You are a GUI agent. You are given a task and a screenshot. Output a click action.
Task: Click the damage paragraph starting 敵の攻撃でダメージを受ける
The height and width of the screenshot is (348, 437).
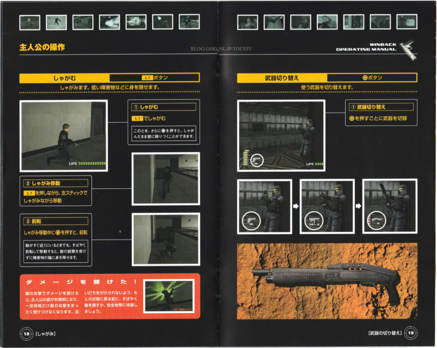[x=52, y=303]
